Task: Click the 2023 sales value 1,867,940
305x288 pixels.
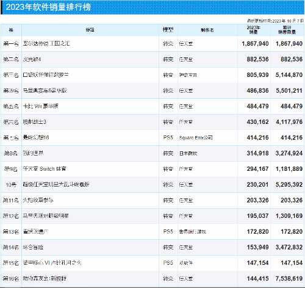Action: pyautogui.click(x=255, y=44)
